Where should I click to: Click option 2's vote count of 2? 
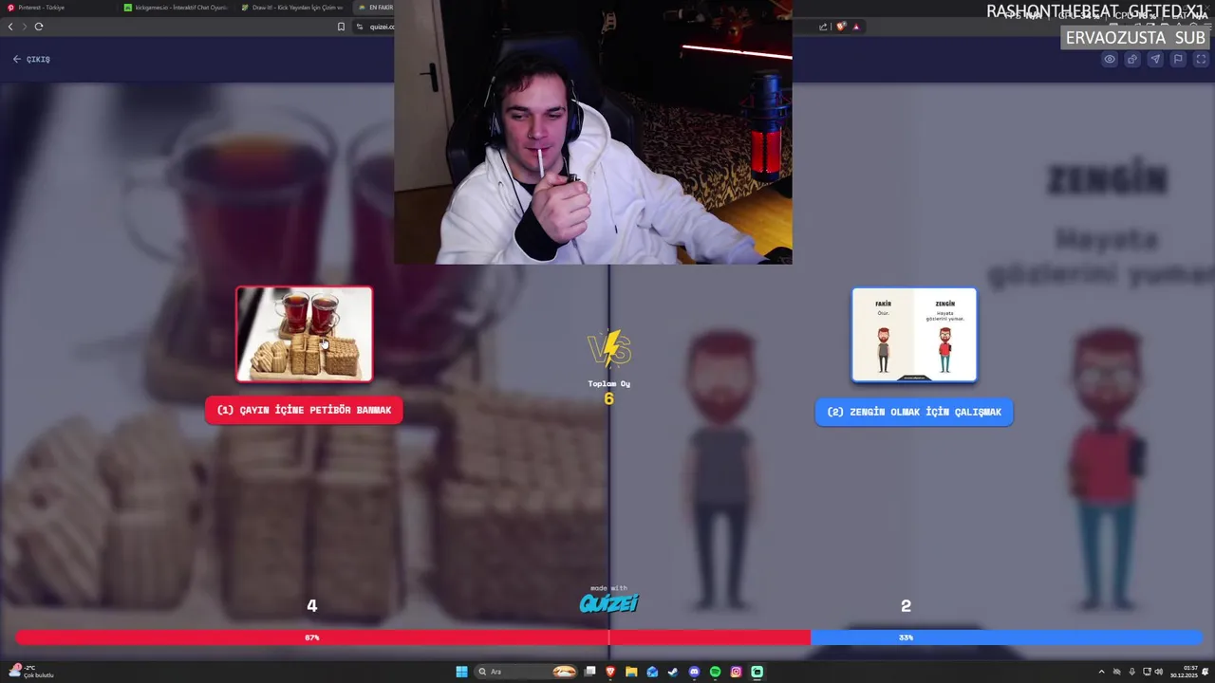pos(906,606)
